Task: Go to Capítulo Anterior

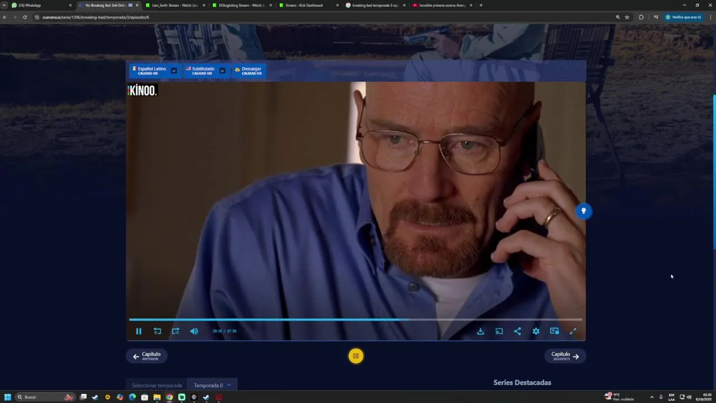Action: click(147, 356)
